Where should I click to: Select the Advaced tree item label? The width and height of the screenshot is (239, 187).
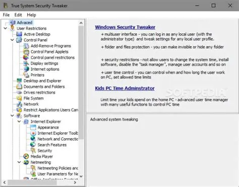(25, 23)
